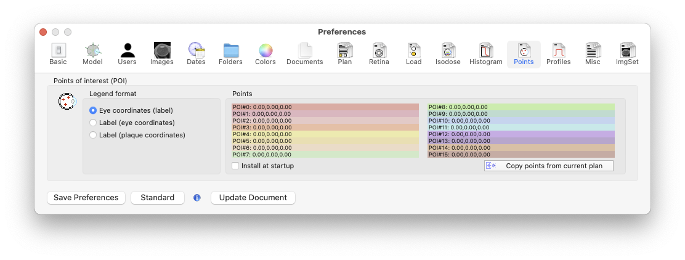Select the Isodose toolbar icon

(448, 54)
